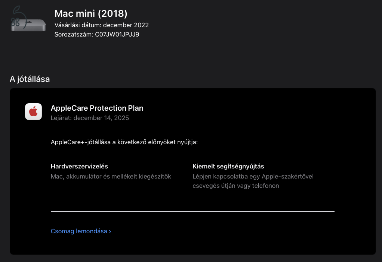Click the Hardverszervizelés heading
This screenshot has height=262, width=382.
pos(79,166)
